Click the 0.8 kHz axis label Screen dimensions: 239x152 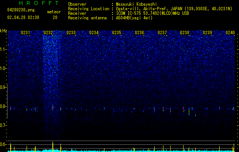tap(3, 106)
